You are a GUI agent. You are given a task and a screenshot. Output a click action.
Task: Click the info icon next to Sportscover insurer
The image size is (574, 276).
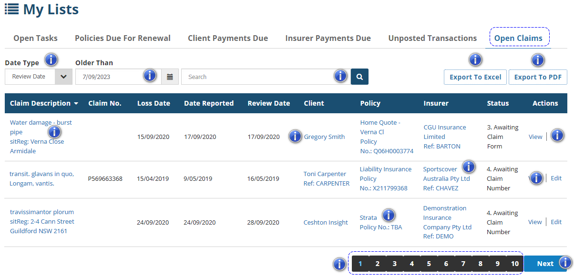pos(469,167)
